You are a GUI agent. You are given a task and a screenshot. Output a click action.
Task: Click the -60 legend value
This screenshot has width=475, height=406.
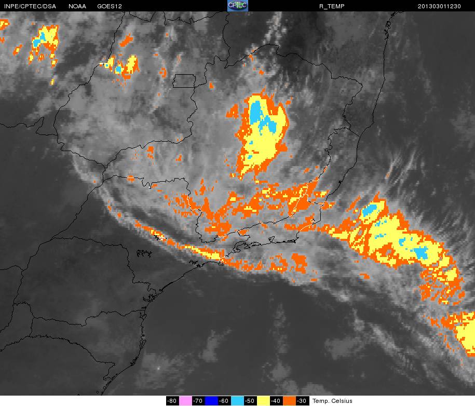click(x=224, y=401)
